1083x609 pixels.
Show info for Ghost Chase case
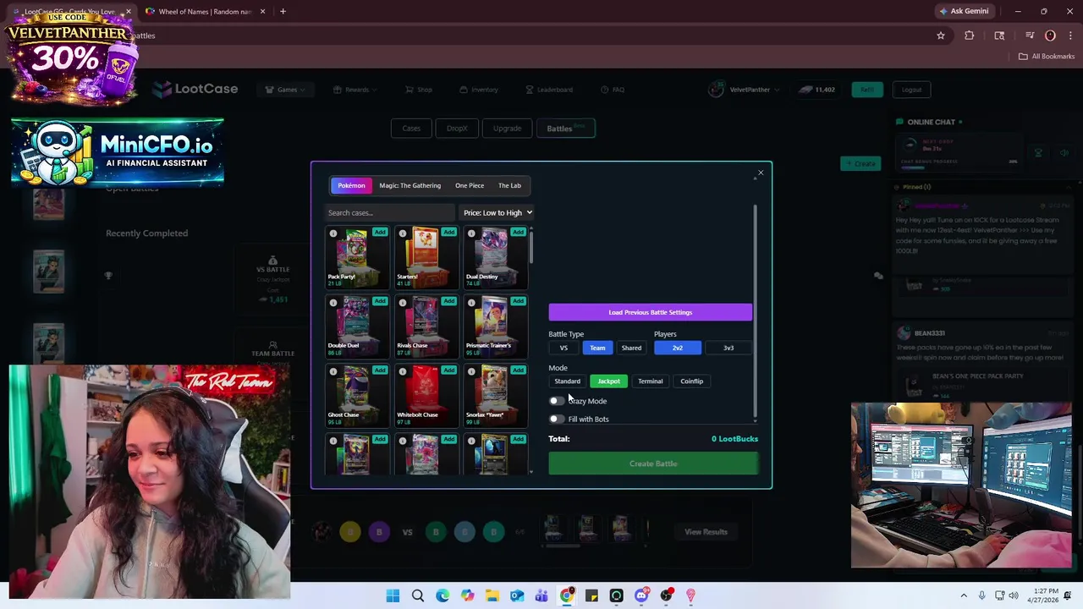(x=333, y=371)
